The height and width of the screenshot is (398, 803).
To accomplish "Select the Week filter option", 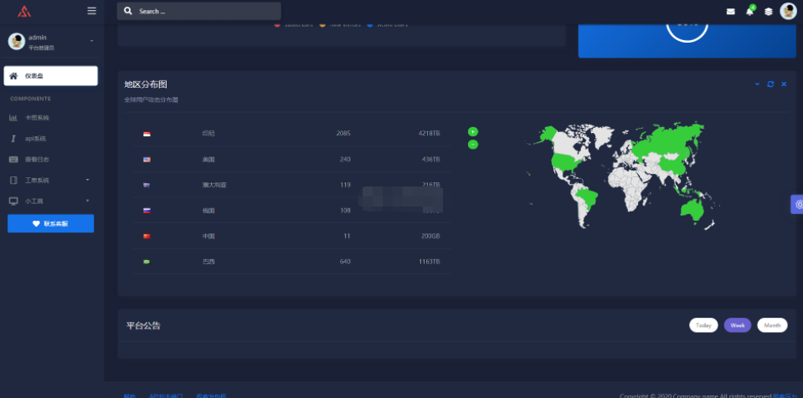I will click(738, 325).
